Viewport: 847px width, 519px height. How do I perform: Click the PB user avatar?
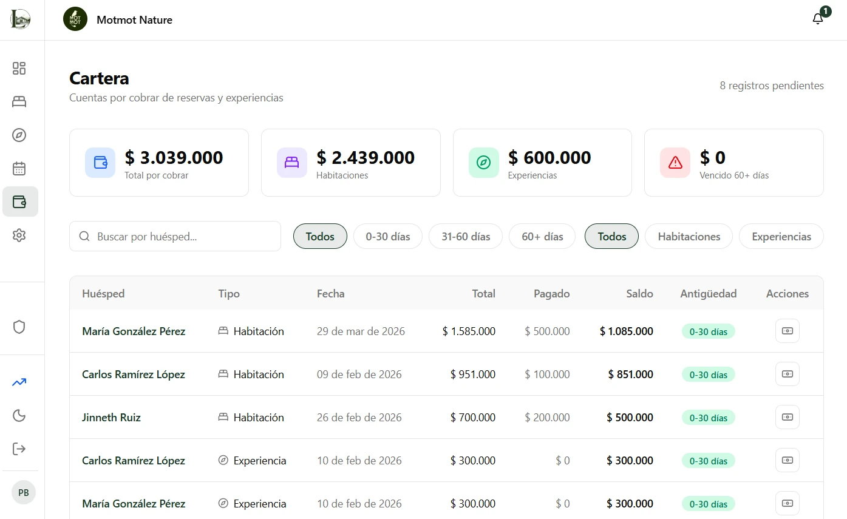pos(24,493)
